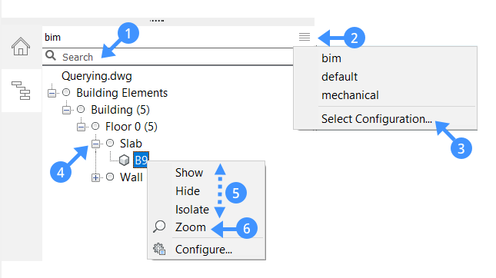Viewport: 496px width, 278px height.
Task: Click the magnifier icon in search bar
Action: [x=51, y=55]
